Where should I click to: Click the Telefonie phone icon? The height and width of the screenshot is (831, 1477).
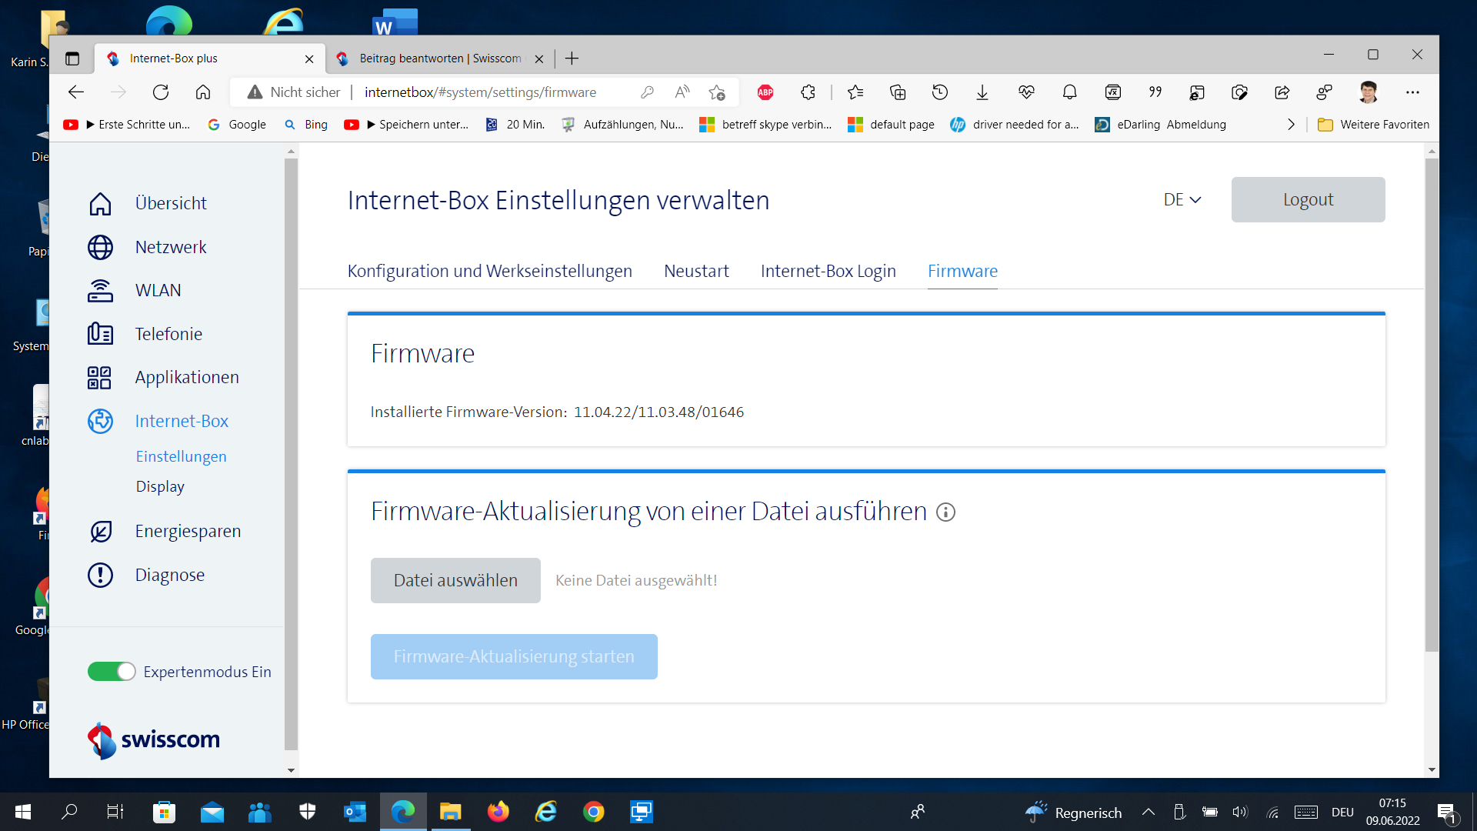100,334
